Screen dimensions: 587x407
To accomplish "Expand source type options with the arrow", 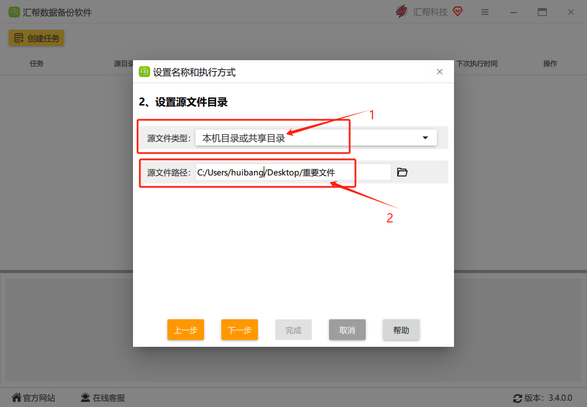I will pos(425,138).
